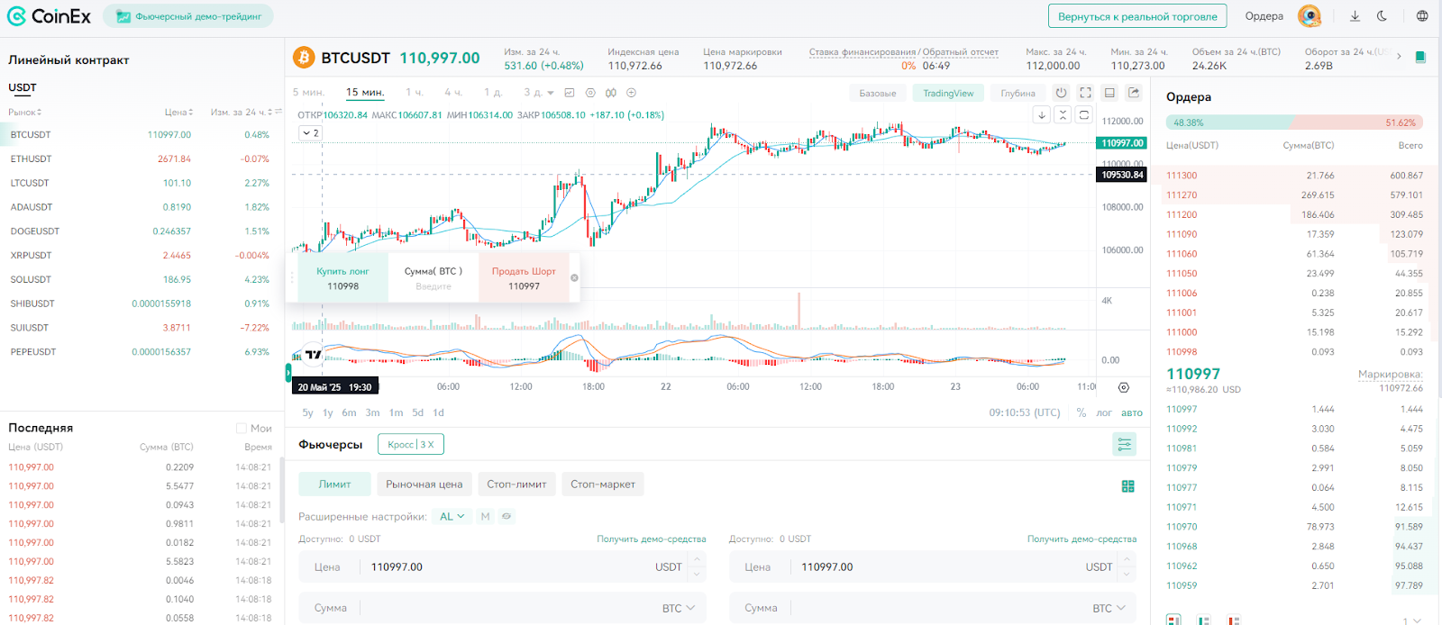The height and width of the screenshot is (625, 1442).
Task: Click the download app icon
Action: tap(1355, 16)
